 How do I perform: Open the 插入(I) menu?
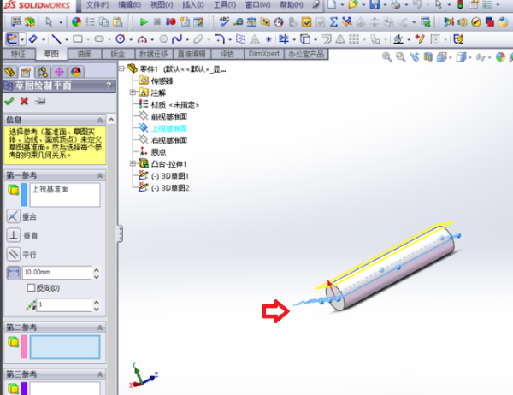click(x=193, y=4)
